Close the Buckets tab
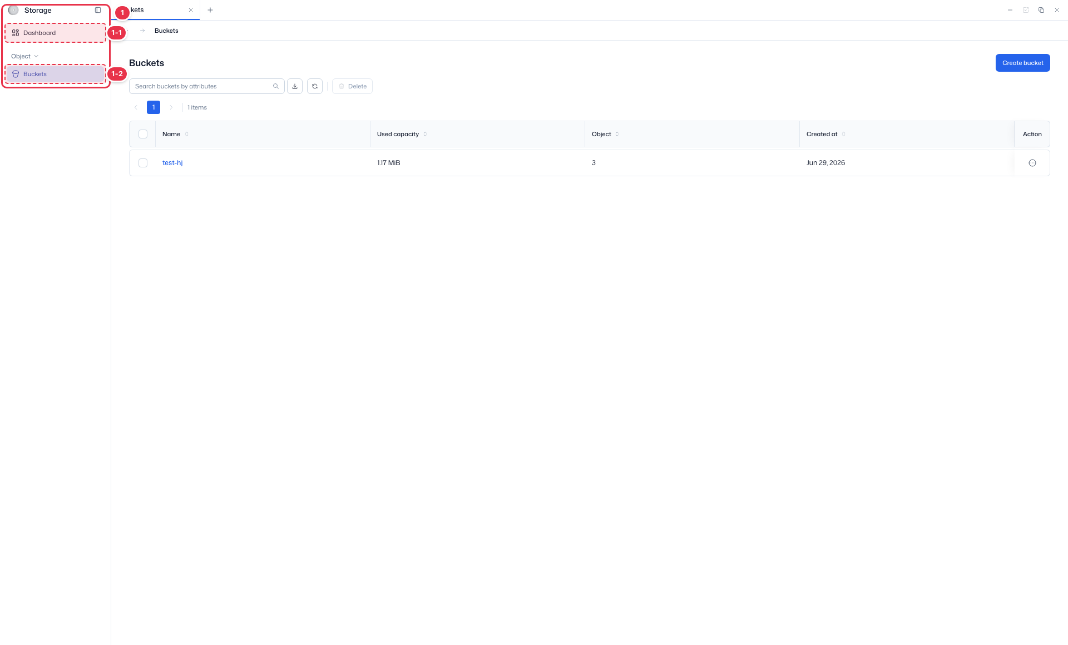The width and height of the screenshot is (1068, 645). (x=191, y=10)
